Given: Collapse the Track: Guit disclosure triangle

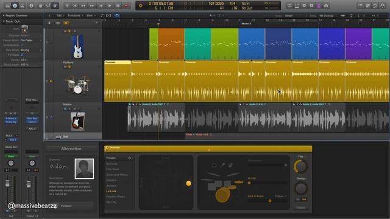Looking at the screenshot, I should coord(4,21).
